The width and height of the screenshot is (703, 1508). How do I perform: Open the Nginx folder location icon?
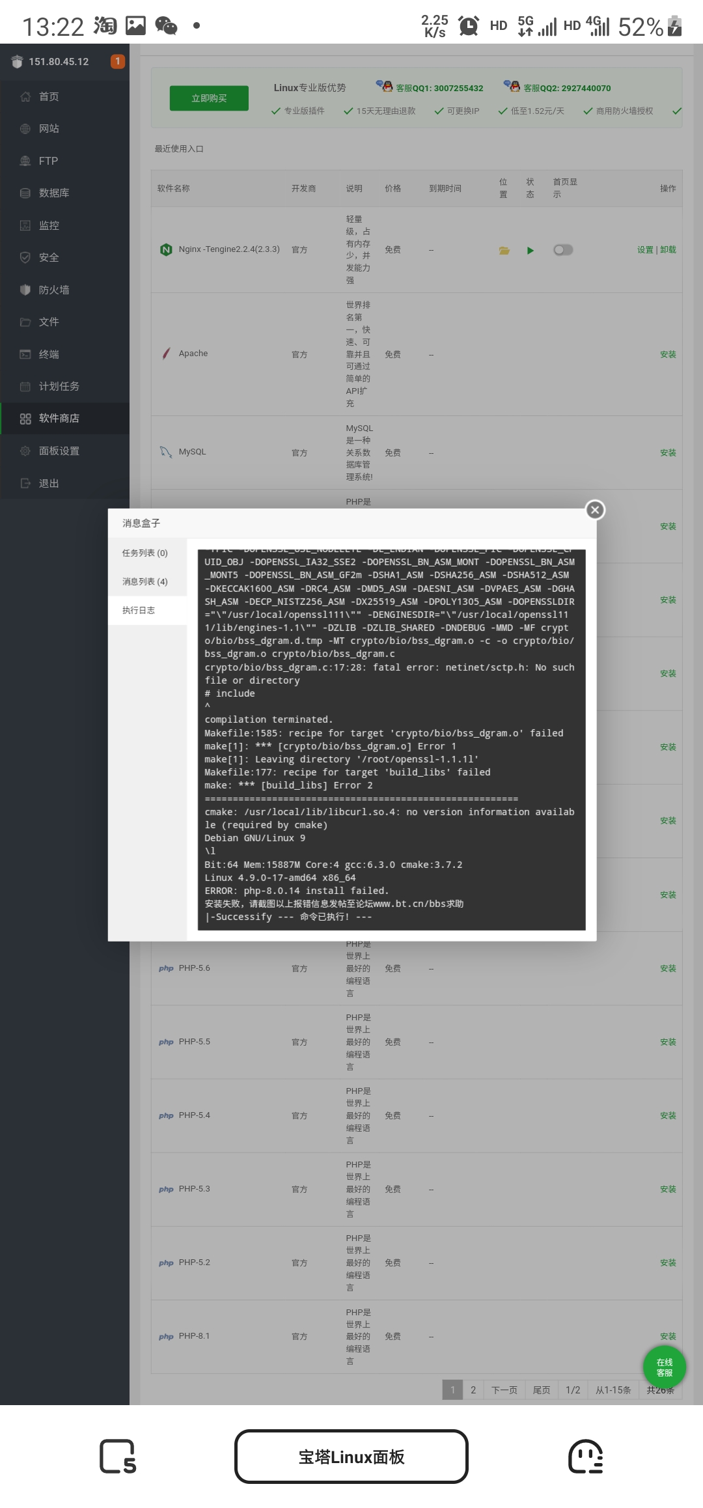[504, 250]
